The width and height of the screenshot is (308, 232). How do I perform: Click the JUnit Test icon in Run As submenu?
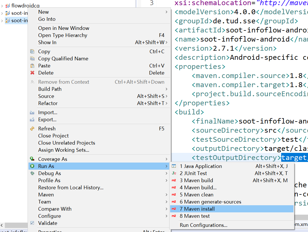[174, 173]
